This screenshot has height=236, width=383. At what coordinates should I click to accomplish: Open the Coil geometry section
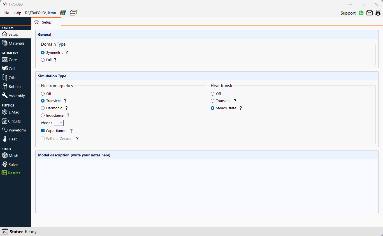coord(12,69)
